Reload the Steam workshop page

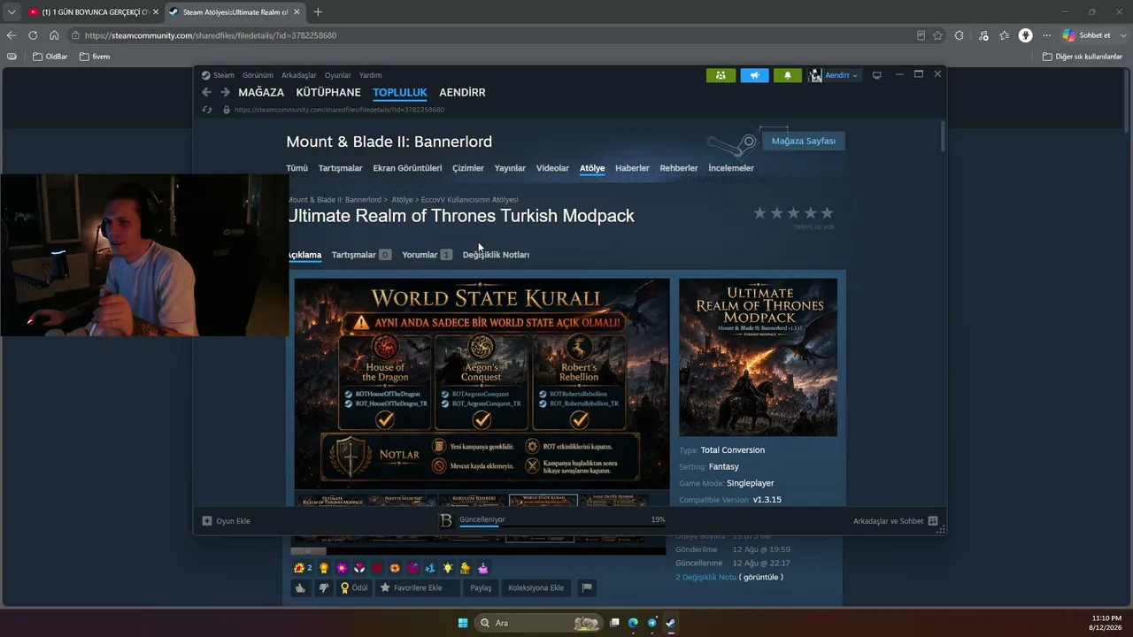[x=207, y=110]
